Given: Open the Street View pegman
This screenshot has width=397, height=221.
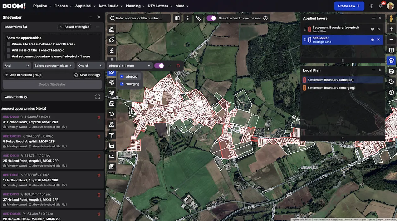Looking at the screenshot, I should tap(391, 19).
